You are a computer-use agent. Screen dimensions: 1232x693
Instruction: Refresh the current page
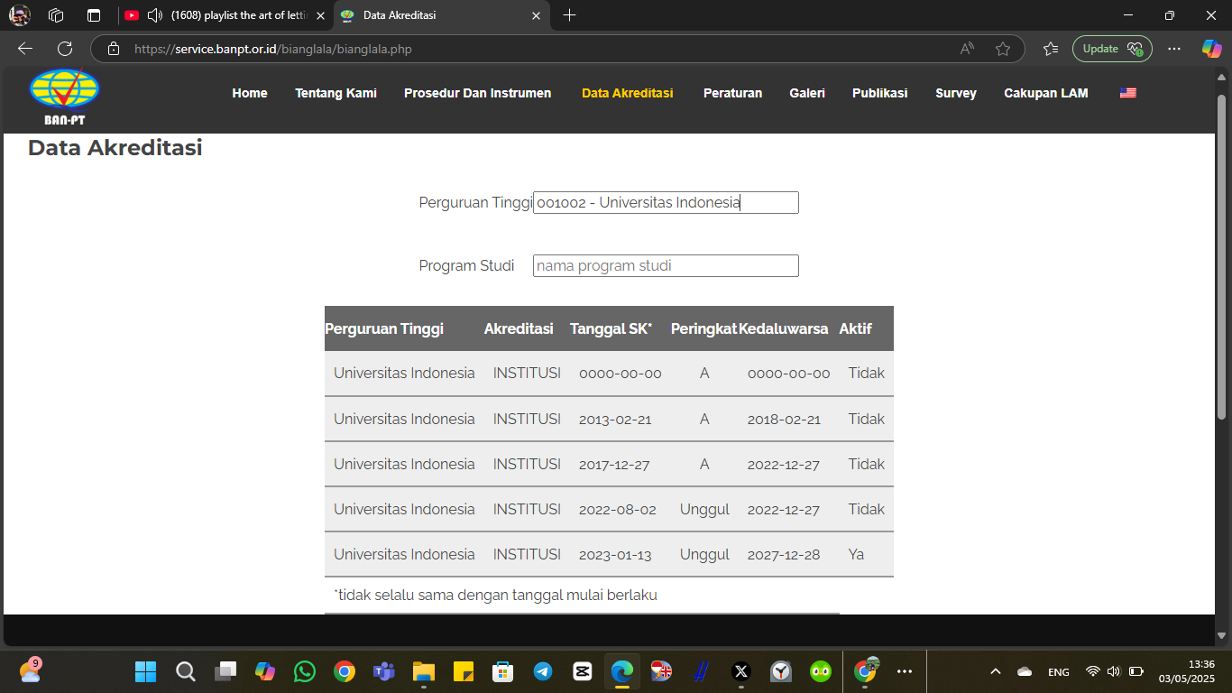tap(65, 49)
